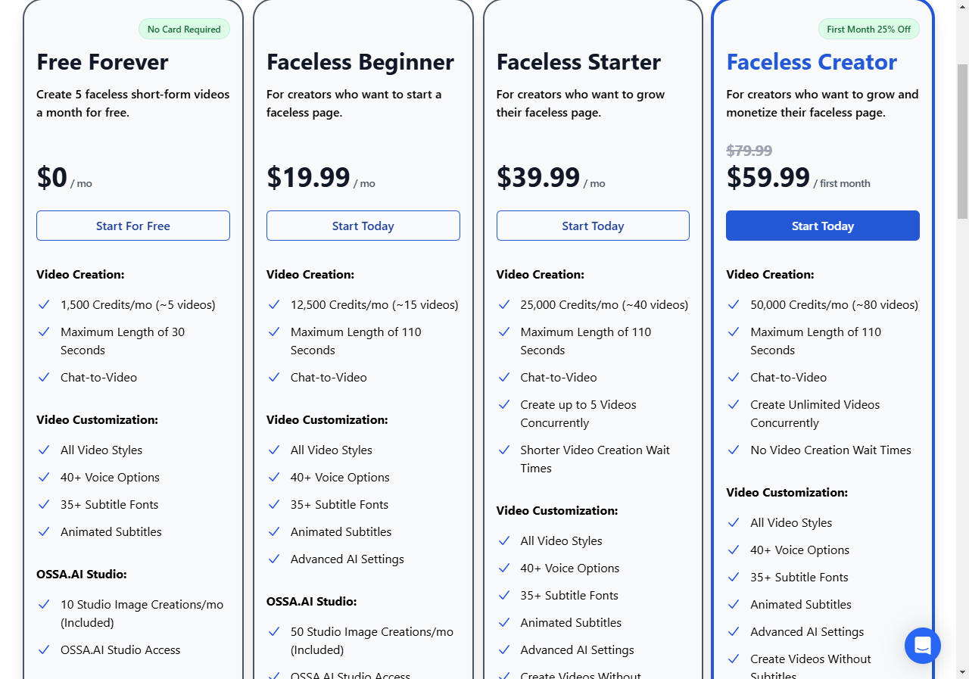Click checkmark next to No Video Creation Wait Times
Image resolution: width=969 pixels, height=679 pixels.
(x=734, y=450)
